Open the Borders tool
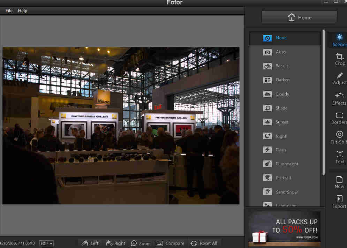The image size is (347, 248). point(339,119)
